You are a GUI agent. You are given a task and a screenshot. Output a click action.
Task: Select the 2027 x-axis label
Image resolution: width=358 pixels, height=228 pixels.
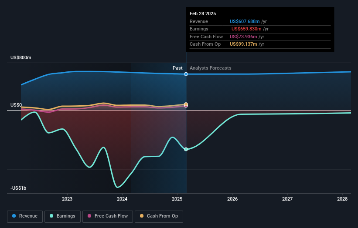point(287,199)
